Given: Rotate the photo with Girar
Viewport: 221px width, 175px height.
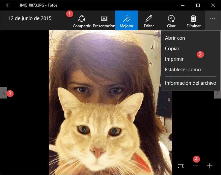Looking at the screenshot, I should point(171,21).
